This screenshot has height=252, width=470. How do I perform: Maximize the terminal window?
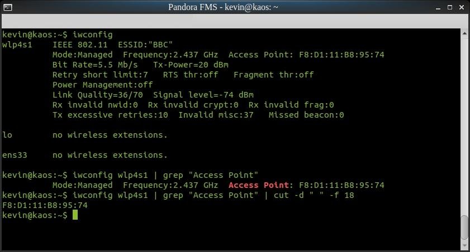pos(450,7)
